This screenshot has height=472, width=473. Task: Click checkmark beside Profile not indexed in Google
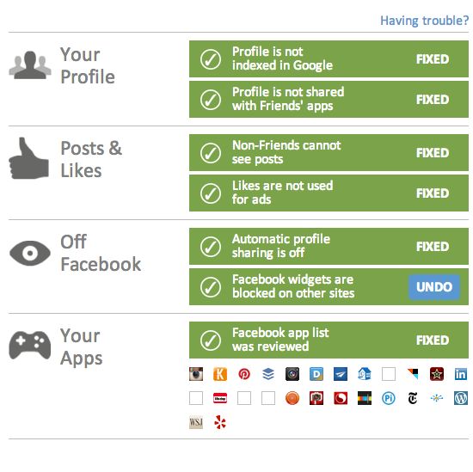pyautogui.click(x=211, y=59)
